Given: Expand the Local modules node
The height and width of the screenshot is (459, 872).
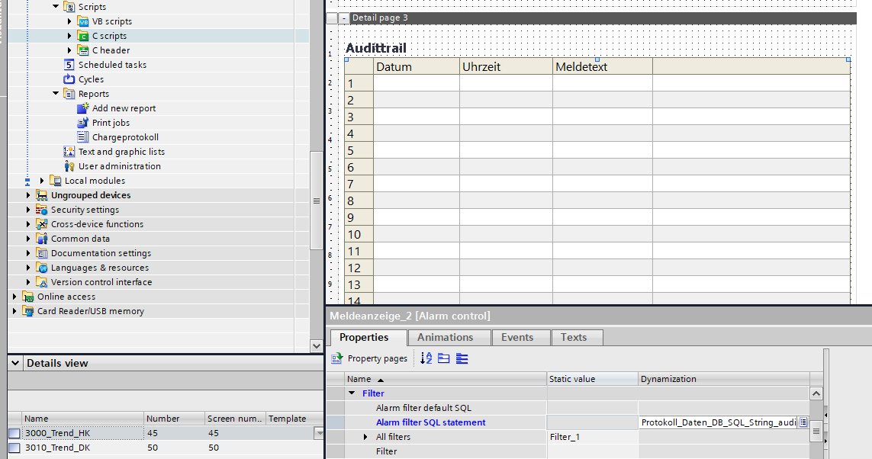Looking at the screenshot, I should 42,180.
